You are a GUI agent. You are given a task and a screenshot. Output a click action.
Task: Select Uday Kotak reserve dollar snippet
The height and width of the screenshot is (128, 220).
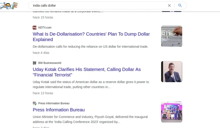[x=91, y=85]
